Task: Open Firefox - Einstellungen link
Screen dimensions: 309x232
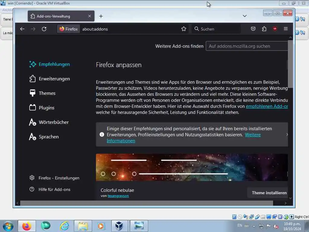Action: pyautogui.click(x=54, y=178)
